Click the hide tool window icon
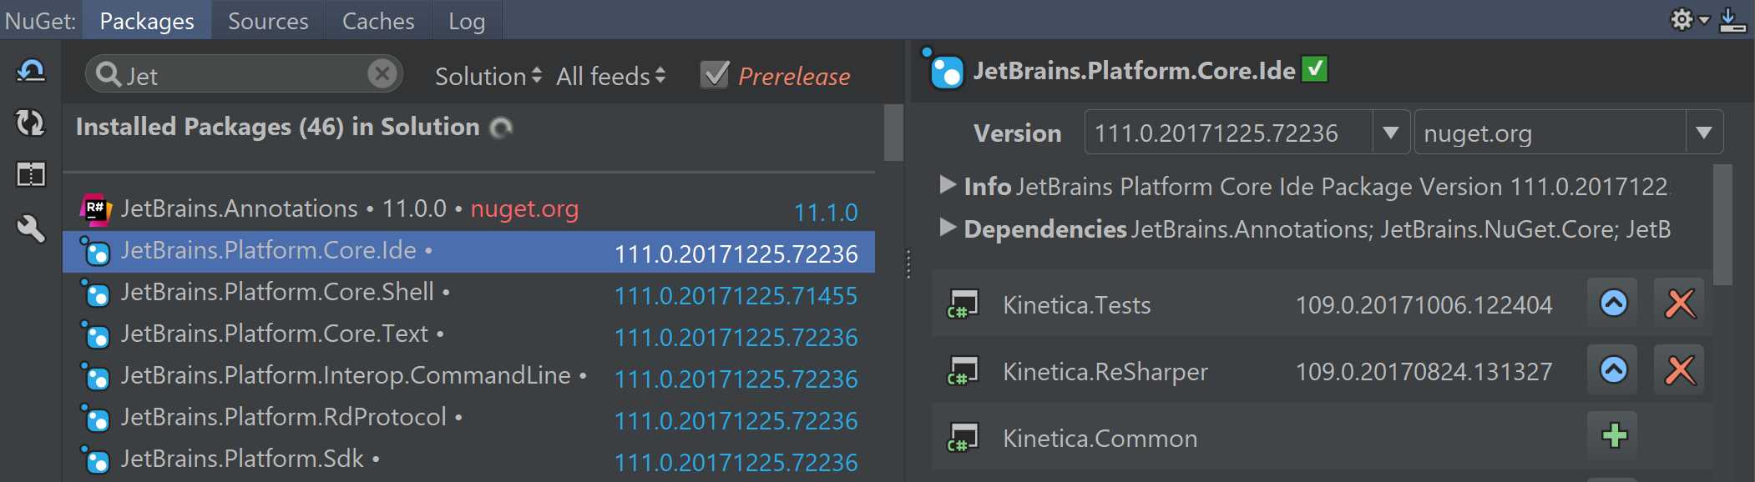The image size is (1755, 482). coord(1733,19)
